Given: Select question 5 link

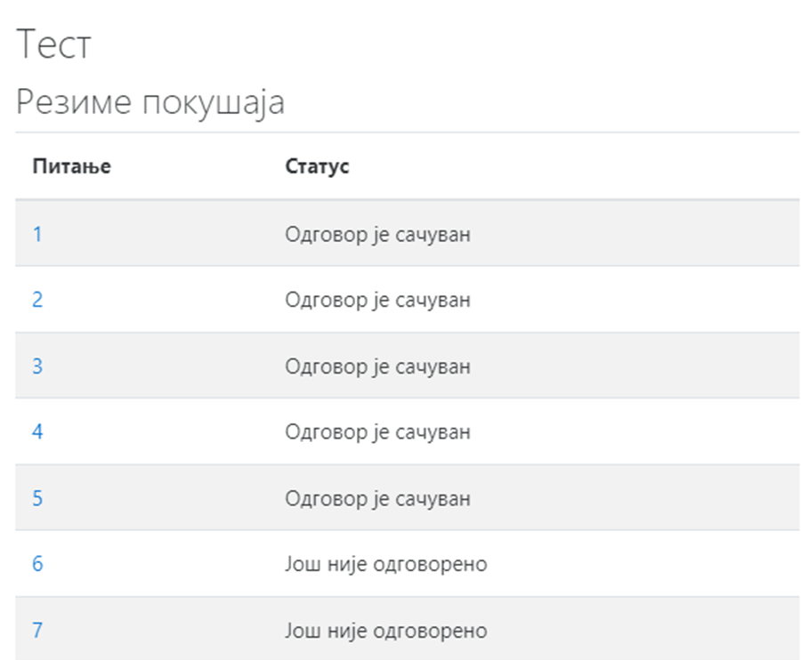Looking at the screenshot, I should (x=37, y=498).
